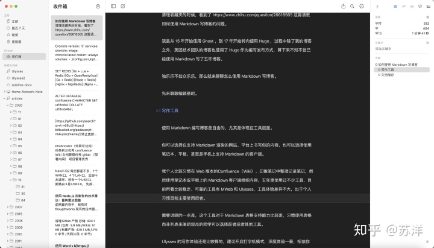Image resolution: width=434 pixels, height=248 pixels.
Task: Select the articles folder label
Action: coord(17,98)
